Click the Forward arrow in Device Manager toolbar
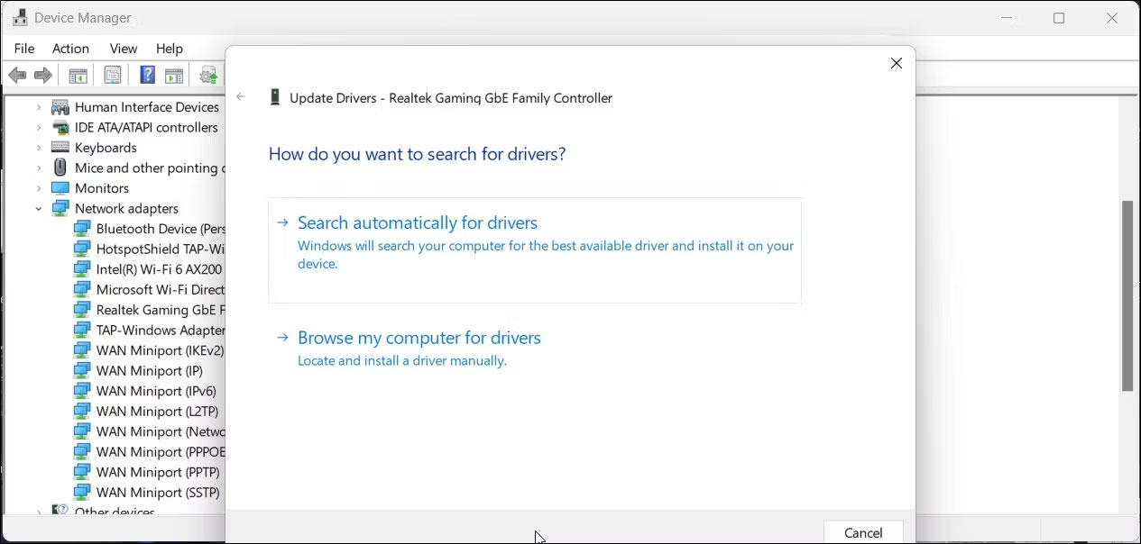1141x544 pixels. pyautogui.click(x=42, y=75)
